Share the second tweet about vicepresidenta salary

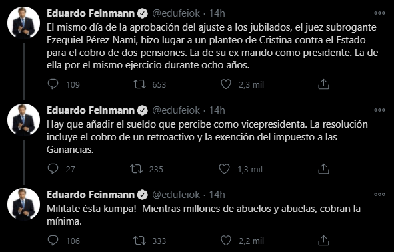click(323, 169)
